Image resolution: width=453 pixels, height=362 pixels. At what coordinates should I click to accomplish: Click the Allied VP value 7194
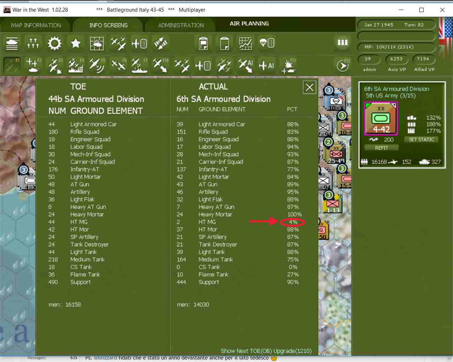click(x=423, y=59)
